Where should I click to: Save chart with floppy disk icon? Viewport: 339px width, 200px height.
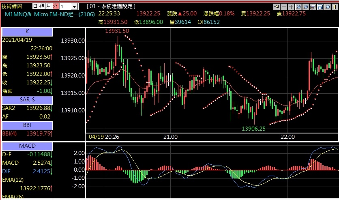(x=320, y=7)
